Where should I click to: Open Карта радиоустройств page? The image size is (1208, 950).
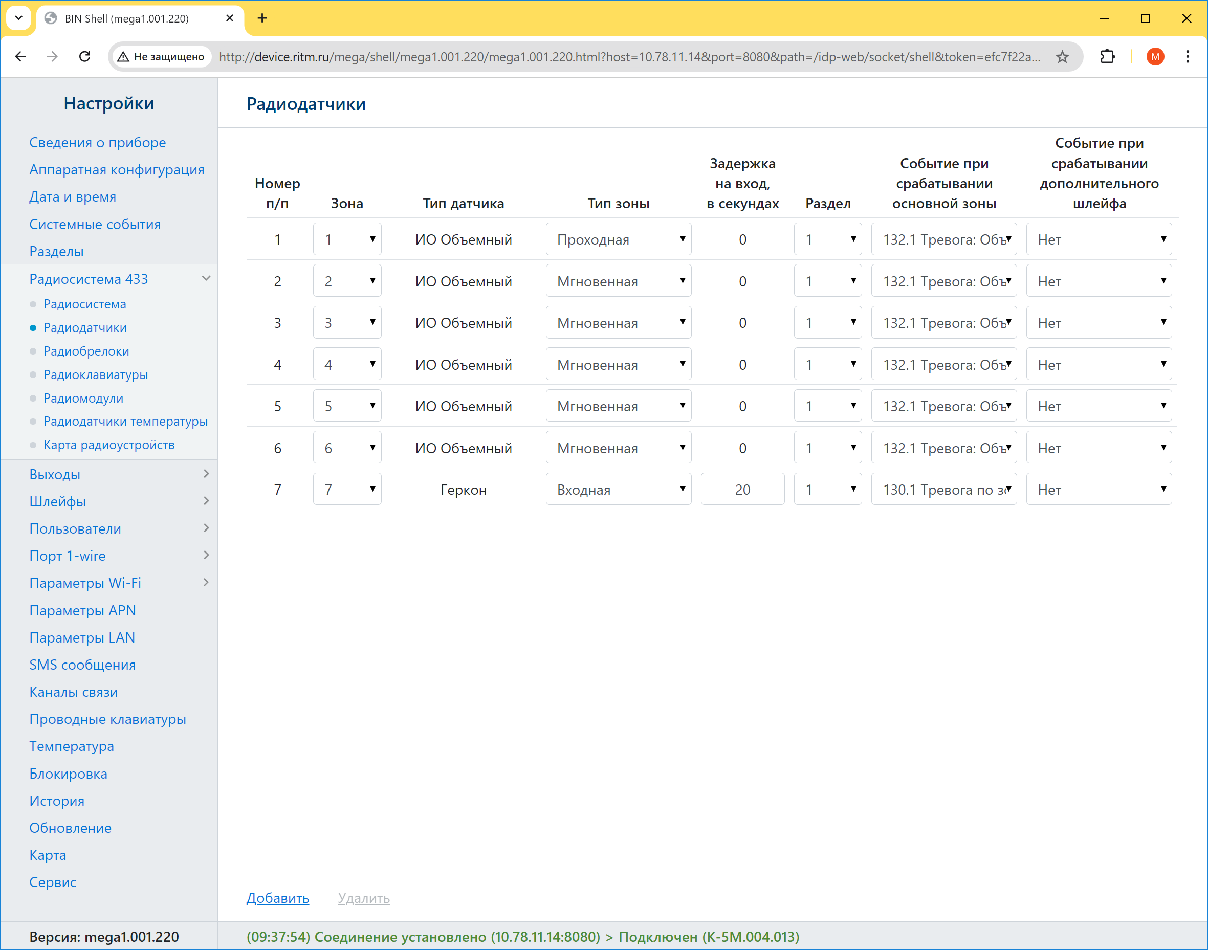(x=109, y=445)
